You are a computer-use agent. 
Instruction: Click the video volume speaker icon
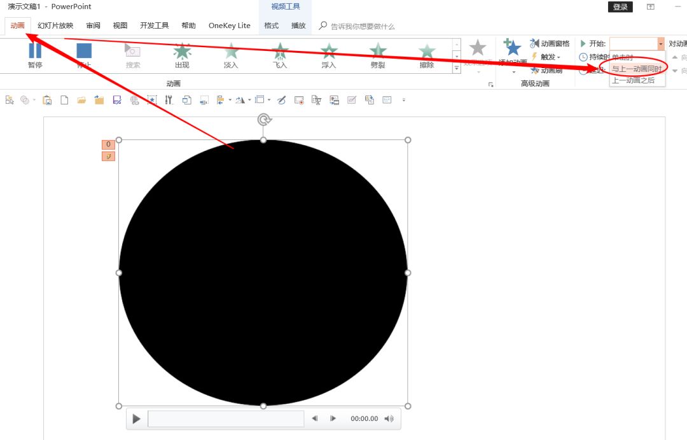389,418
